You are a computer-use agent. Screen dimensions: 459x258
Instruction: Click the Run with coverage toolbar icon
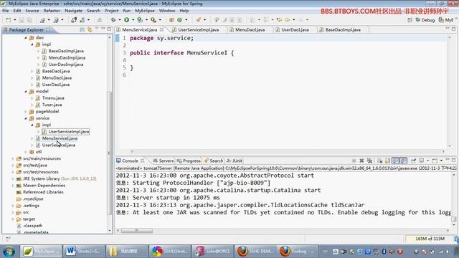(140, 20)
